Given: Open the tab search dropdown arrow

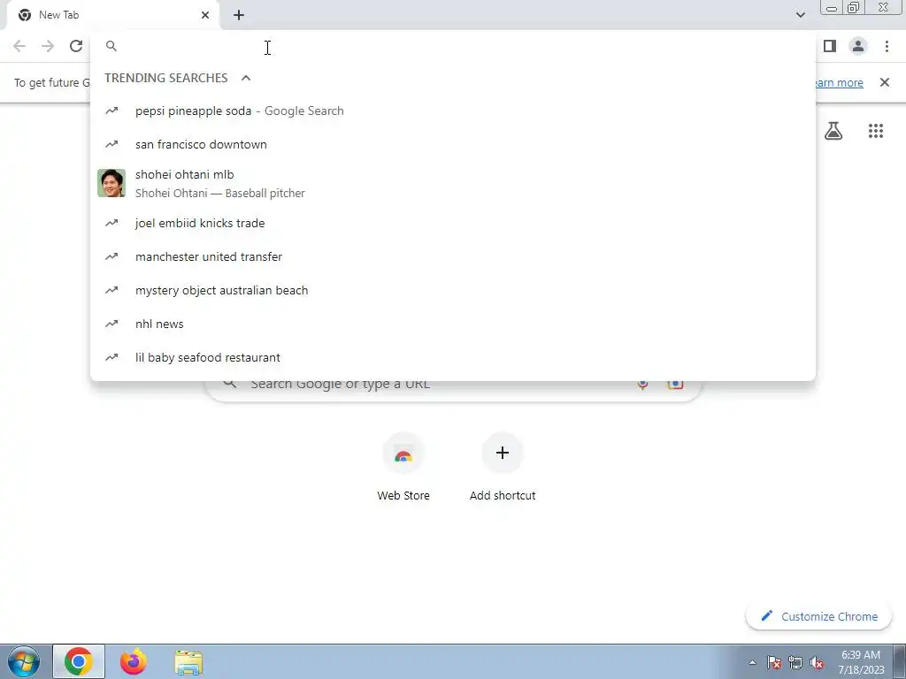Looking at the screenshot, I should click(x=800, y=15).
